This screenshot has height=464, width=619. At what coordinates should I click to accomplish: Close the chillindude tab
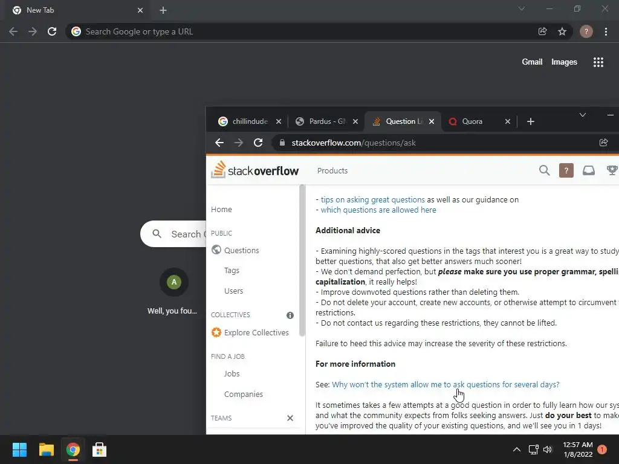click(279, 121)
